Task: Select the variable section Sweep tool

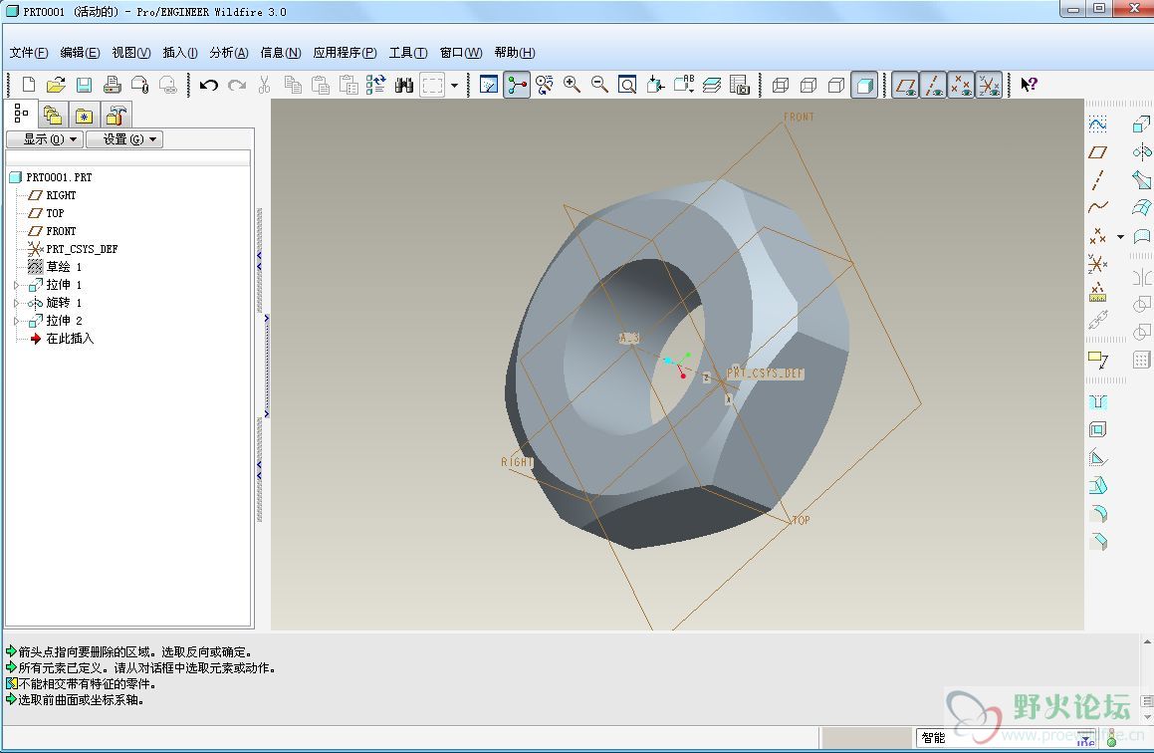Action: pos(1141,180)
